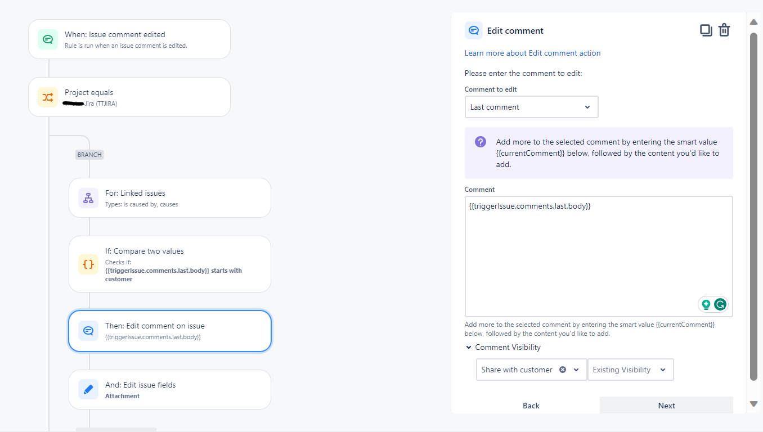
Task: Click the curly braces compare icon
Action: [x=88, y=264]
